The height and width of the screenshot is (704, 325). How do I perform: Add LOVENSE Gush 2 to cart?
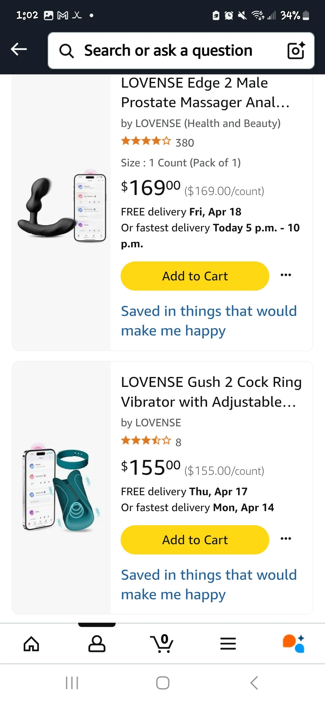[195, 540]
